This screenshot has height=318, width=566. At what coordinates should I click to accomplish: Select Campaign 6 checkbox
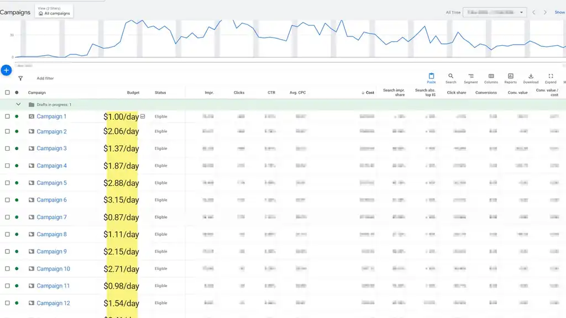pyautogui.click(x=7, y=200)
